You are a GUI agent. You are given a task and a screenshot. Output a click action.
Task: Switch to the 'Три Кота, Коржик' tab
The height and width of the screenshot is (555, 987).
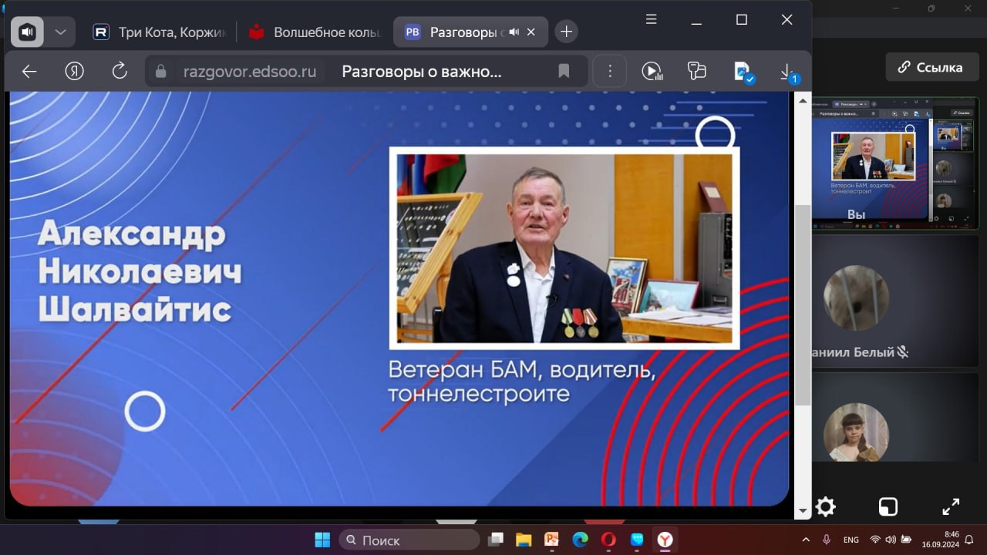(159, 32)
